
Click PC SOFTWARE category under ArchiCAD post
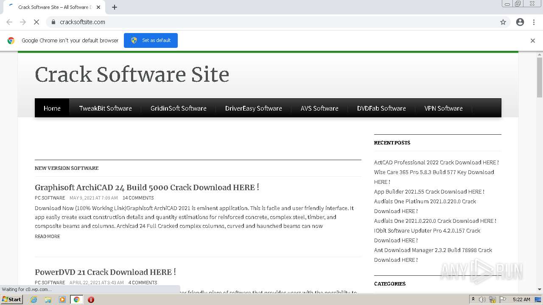(50, 198)
